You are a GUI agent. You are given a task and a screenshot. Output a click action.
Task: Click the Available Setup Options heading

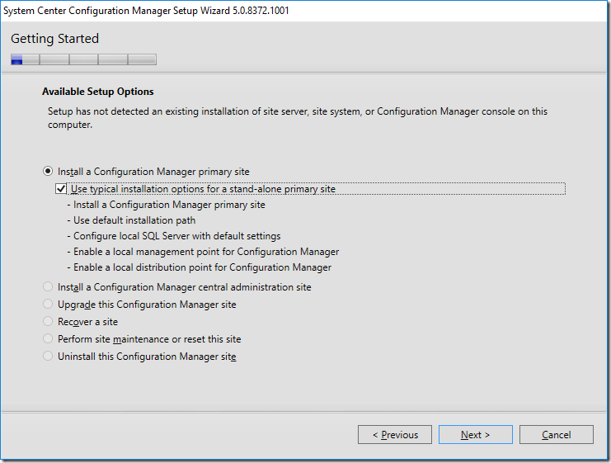coord(98,92)
